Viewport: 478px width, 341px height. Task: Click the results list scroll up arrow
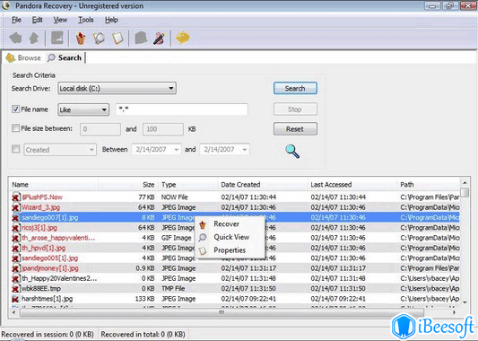(x=465, y=183)
